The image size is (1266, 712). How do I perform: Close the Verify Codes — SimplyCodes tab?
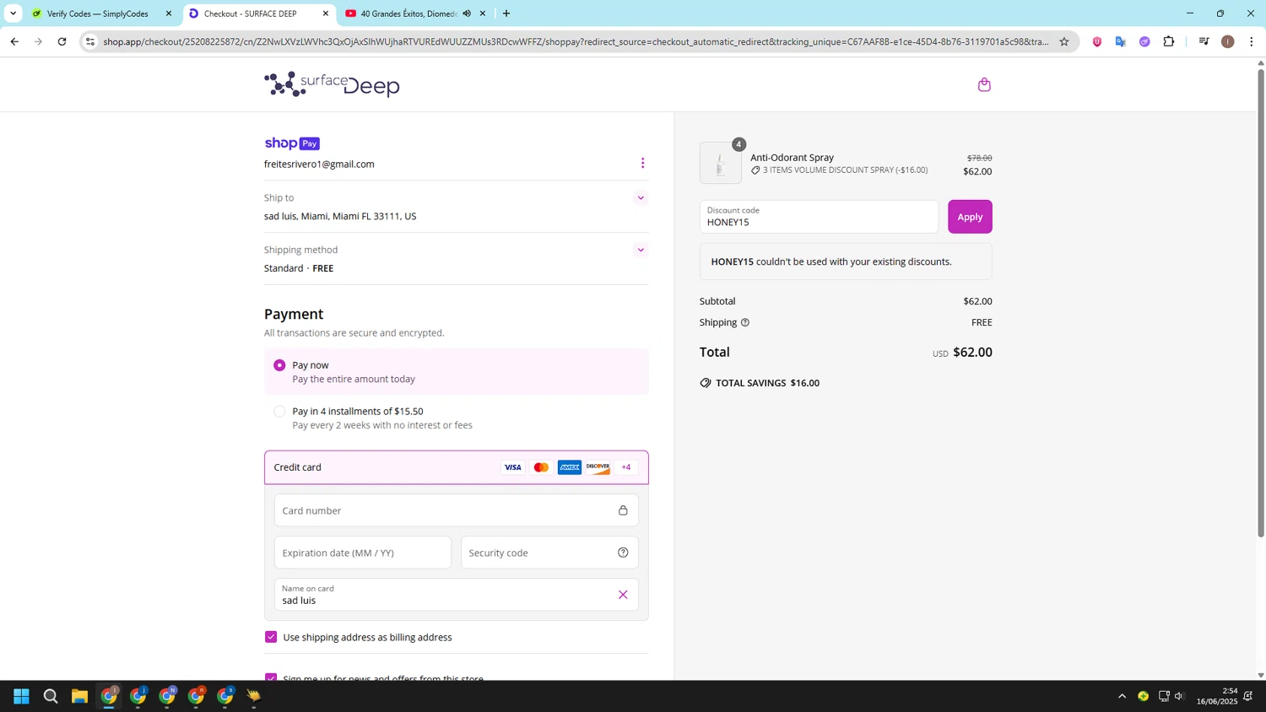point(169,13)
